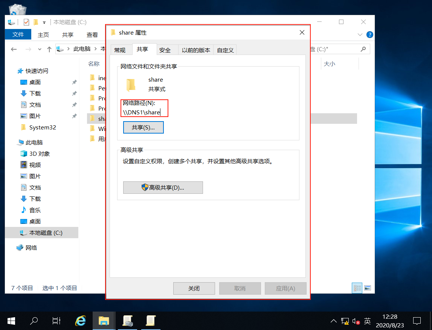Navigate back using the back arrow
This screenshot has height=330, width=432.
point(14,49)
